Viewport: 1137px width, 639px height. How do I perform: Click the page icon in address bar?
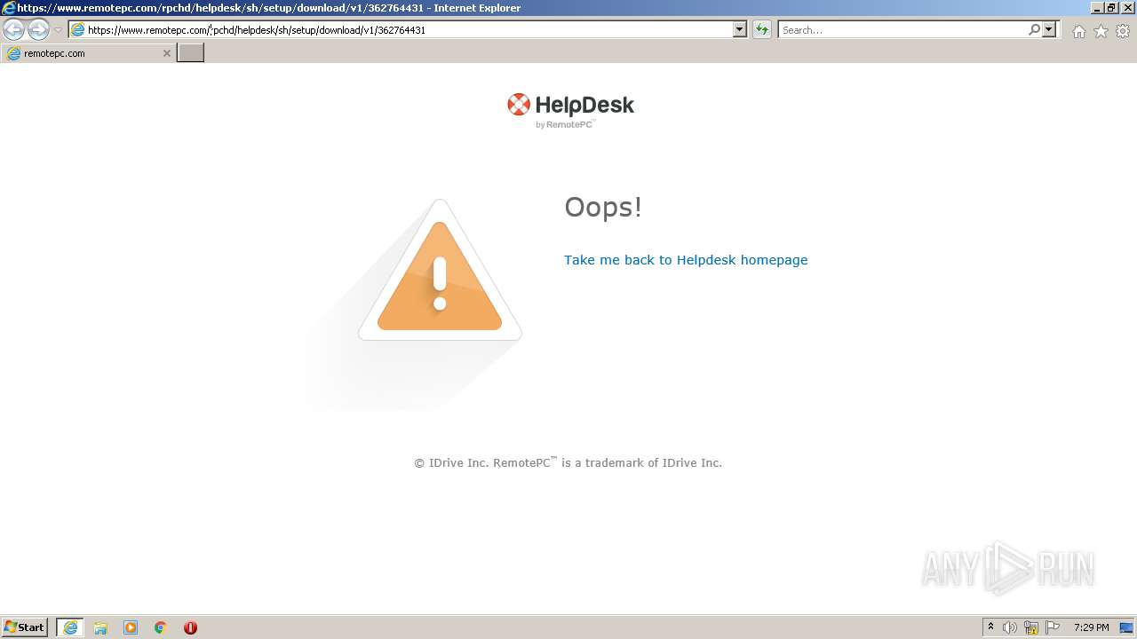pyautogui.click(x=77, y=29)
